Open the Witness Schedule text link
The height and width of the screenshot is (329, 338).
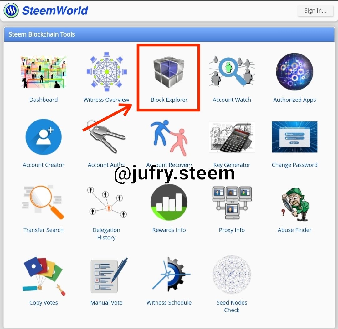click(x=169, y=303)
